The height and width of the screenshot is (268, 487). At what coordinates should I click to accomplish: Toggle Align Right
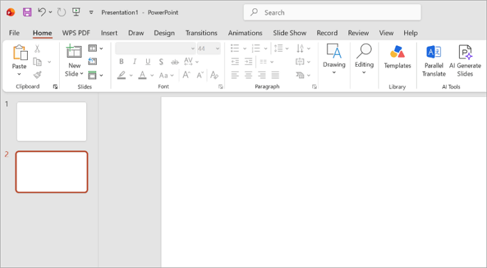(262, 74)
